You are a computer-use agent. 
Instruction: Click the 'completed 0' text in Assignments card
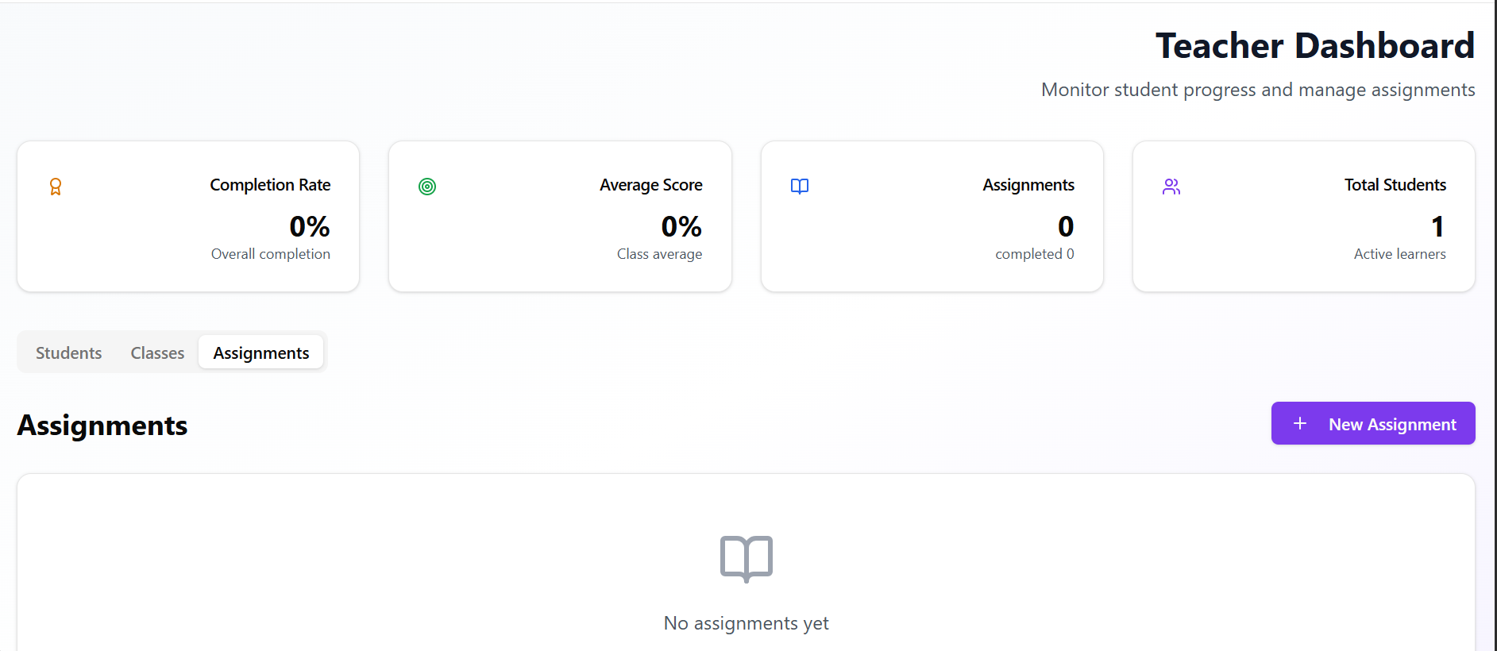1034,254
